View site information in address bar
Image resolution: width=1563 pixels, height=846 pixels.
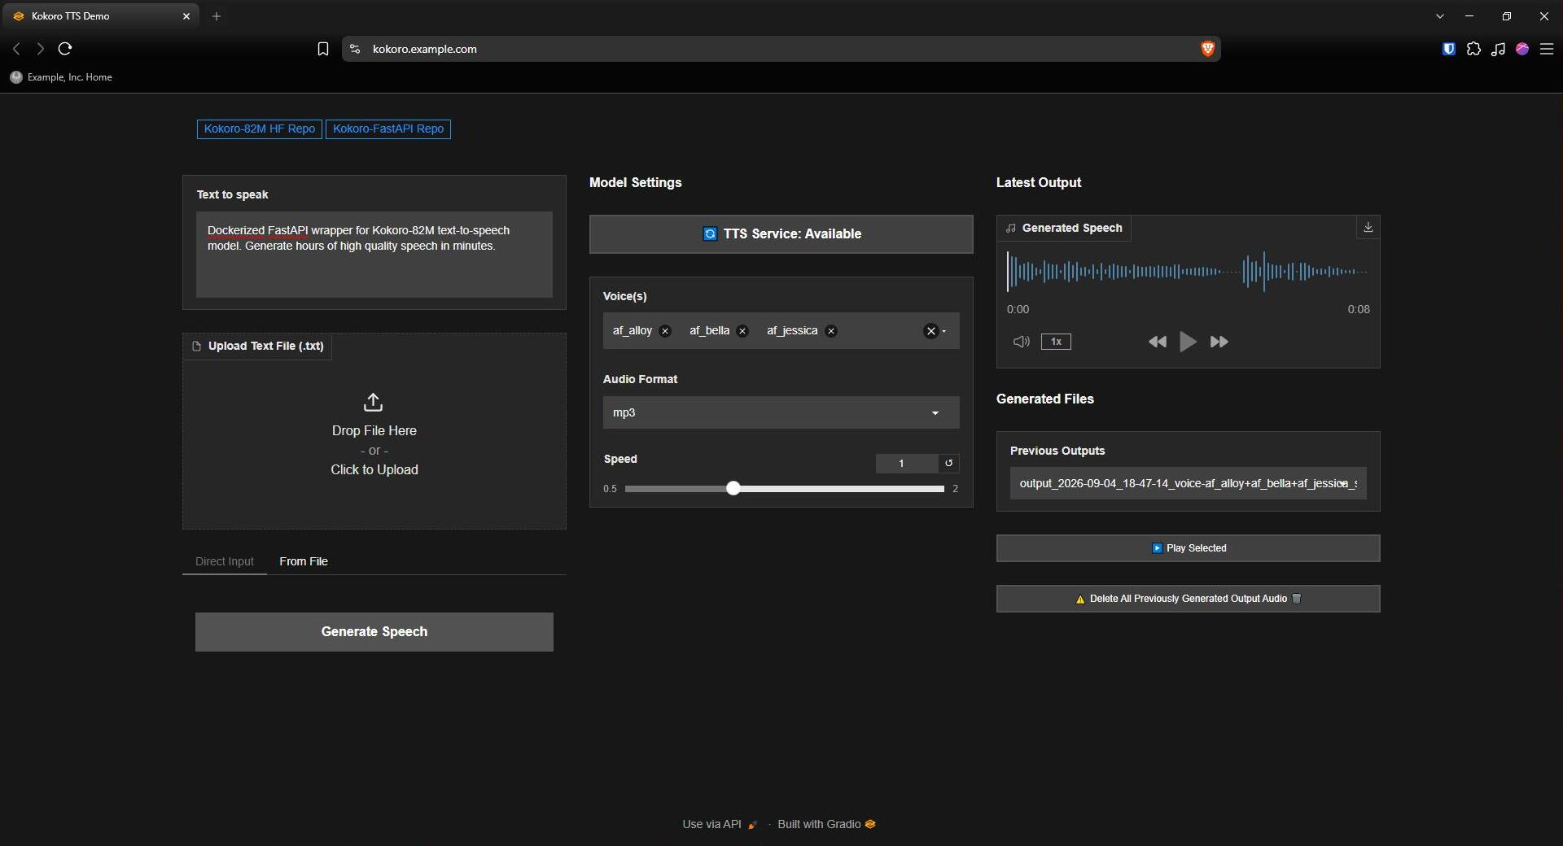coord(354,49)
